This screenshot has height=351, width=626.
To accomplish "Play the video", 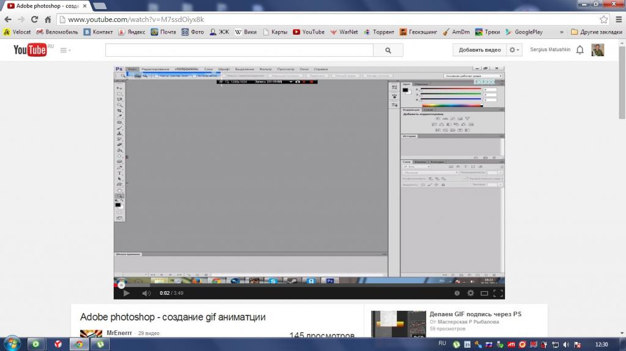I will coord(126,293).
